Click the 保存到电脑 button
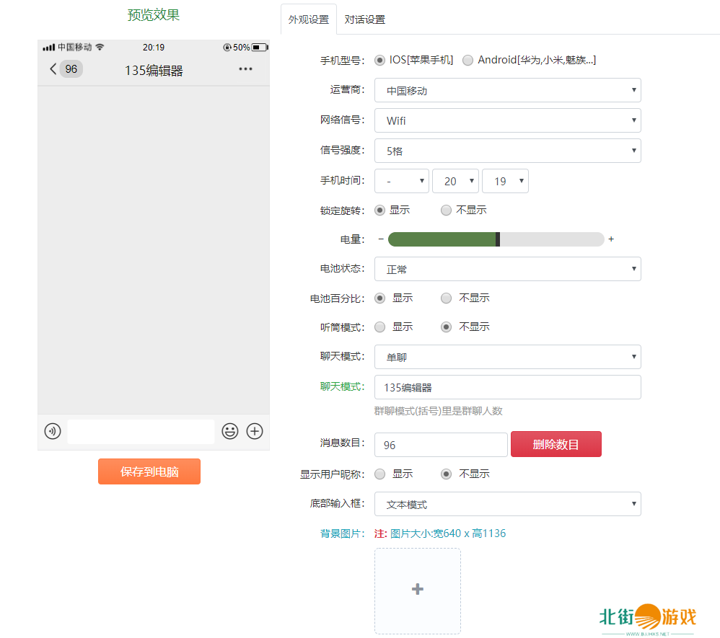This screenshot has width=720, height=638. pos(149,471)
